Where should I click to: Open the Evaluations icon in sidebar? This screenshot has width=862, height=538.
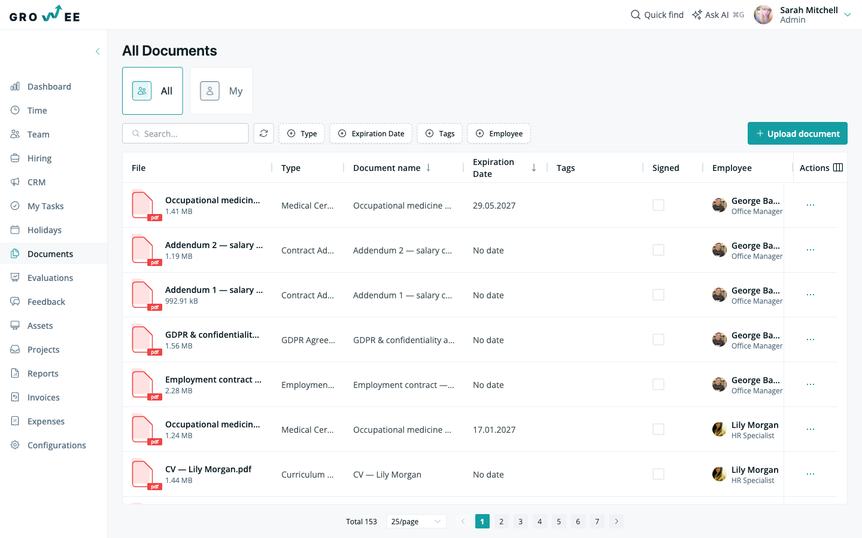click(x=15, y=278)
